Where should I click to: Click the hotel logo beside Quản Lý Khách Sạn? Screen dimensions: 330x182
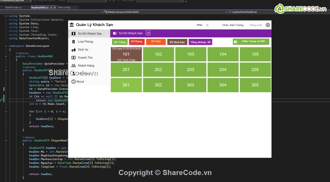[72, 25]
